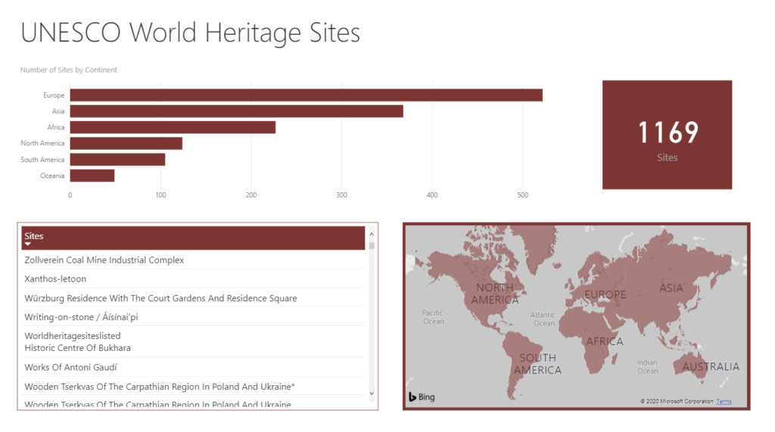
Task: Select the North America bar
Action: pyautogui.click(x=126, y=143)
